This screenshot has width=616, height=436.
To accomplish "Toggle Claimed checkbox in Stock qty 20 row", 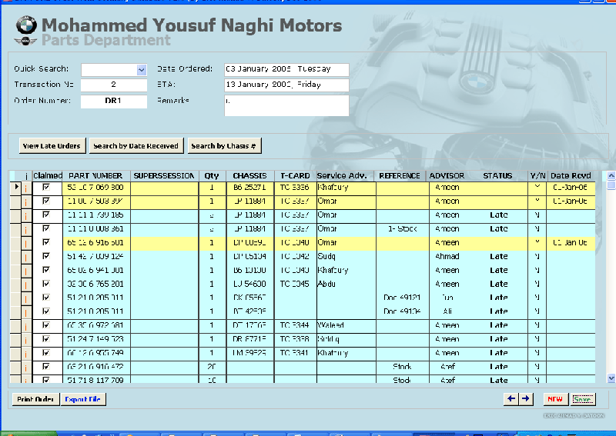I will pos(46,366).
